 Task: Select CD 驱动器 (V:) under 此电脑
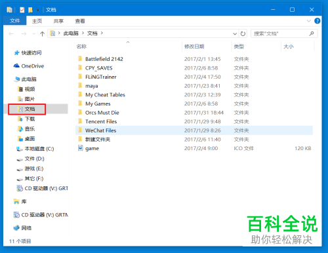coord(46,188)
